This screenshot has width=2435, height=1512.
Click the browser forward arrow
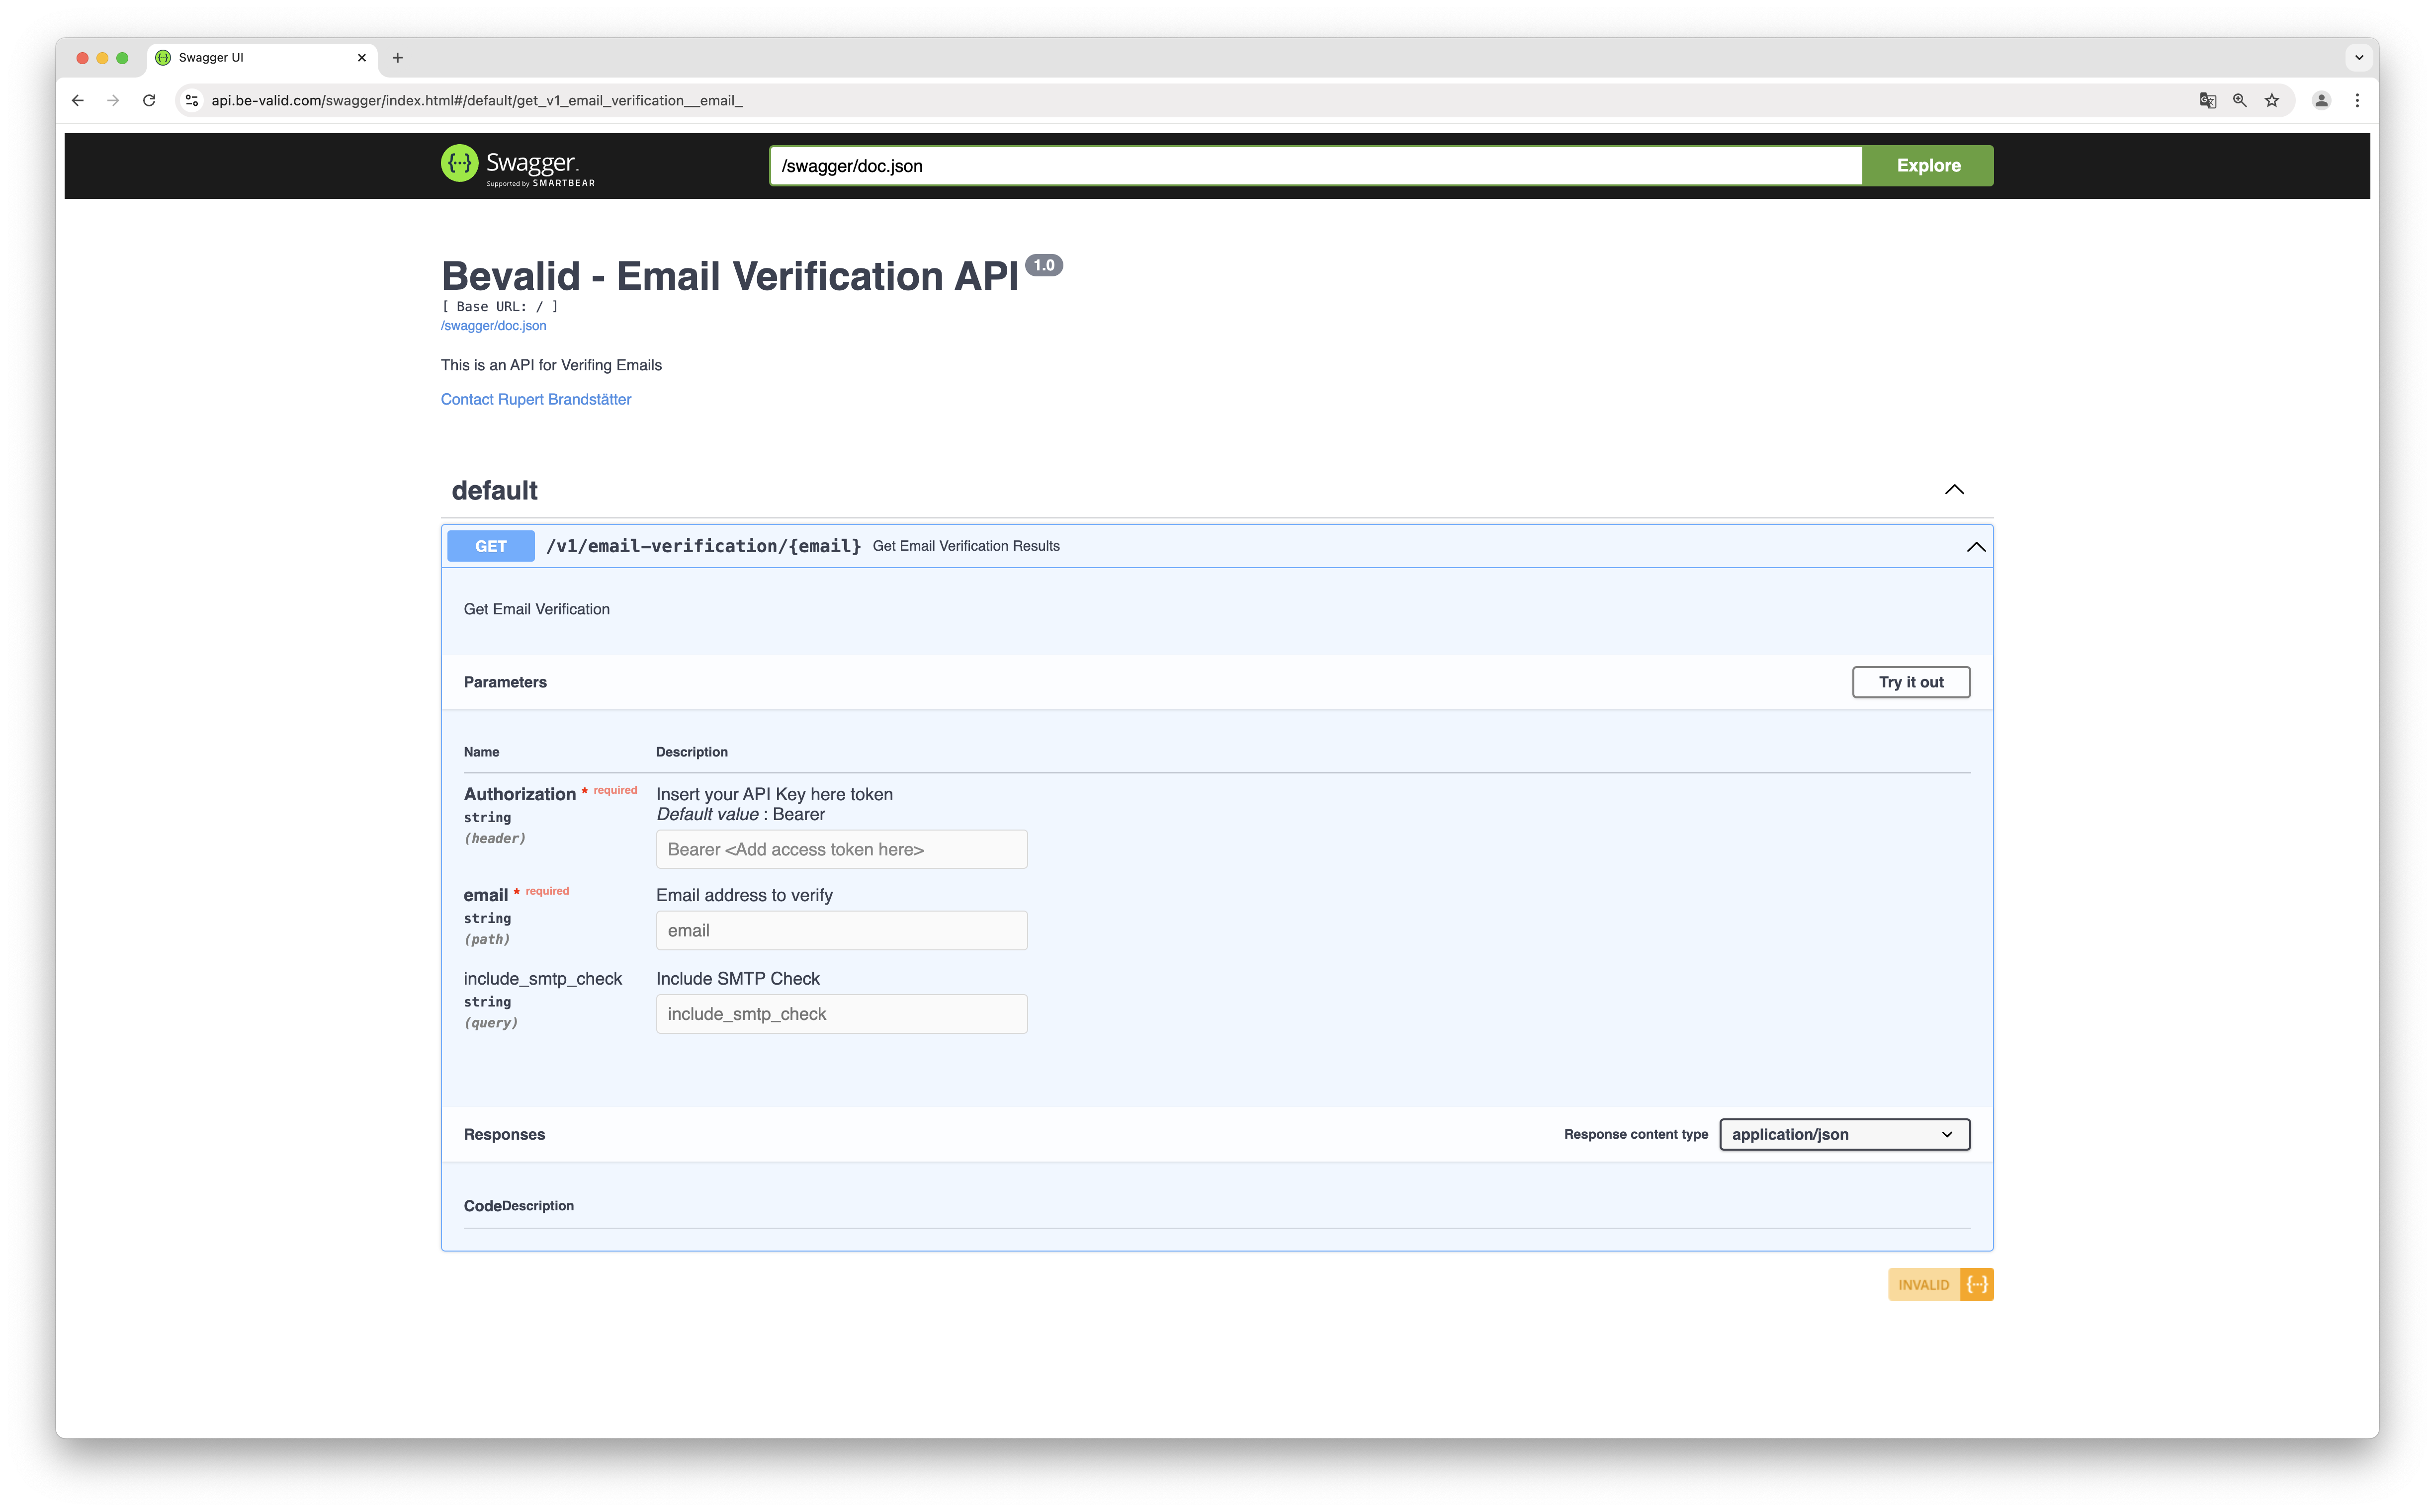click(113, 100)
